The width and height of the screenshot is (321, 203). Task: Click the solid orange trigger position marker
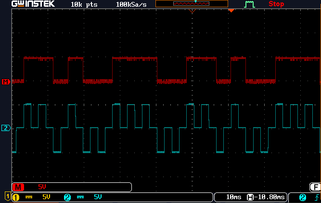[x=231, y=11]
